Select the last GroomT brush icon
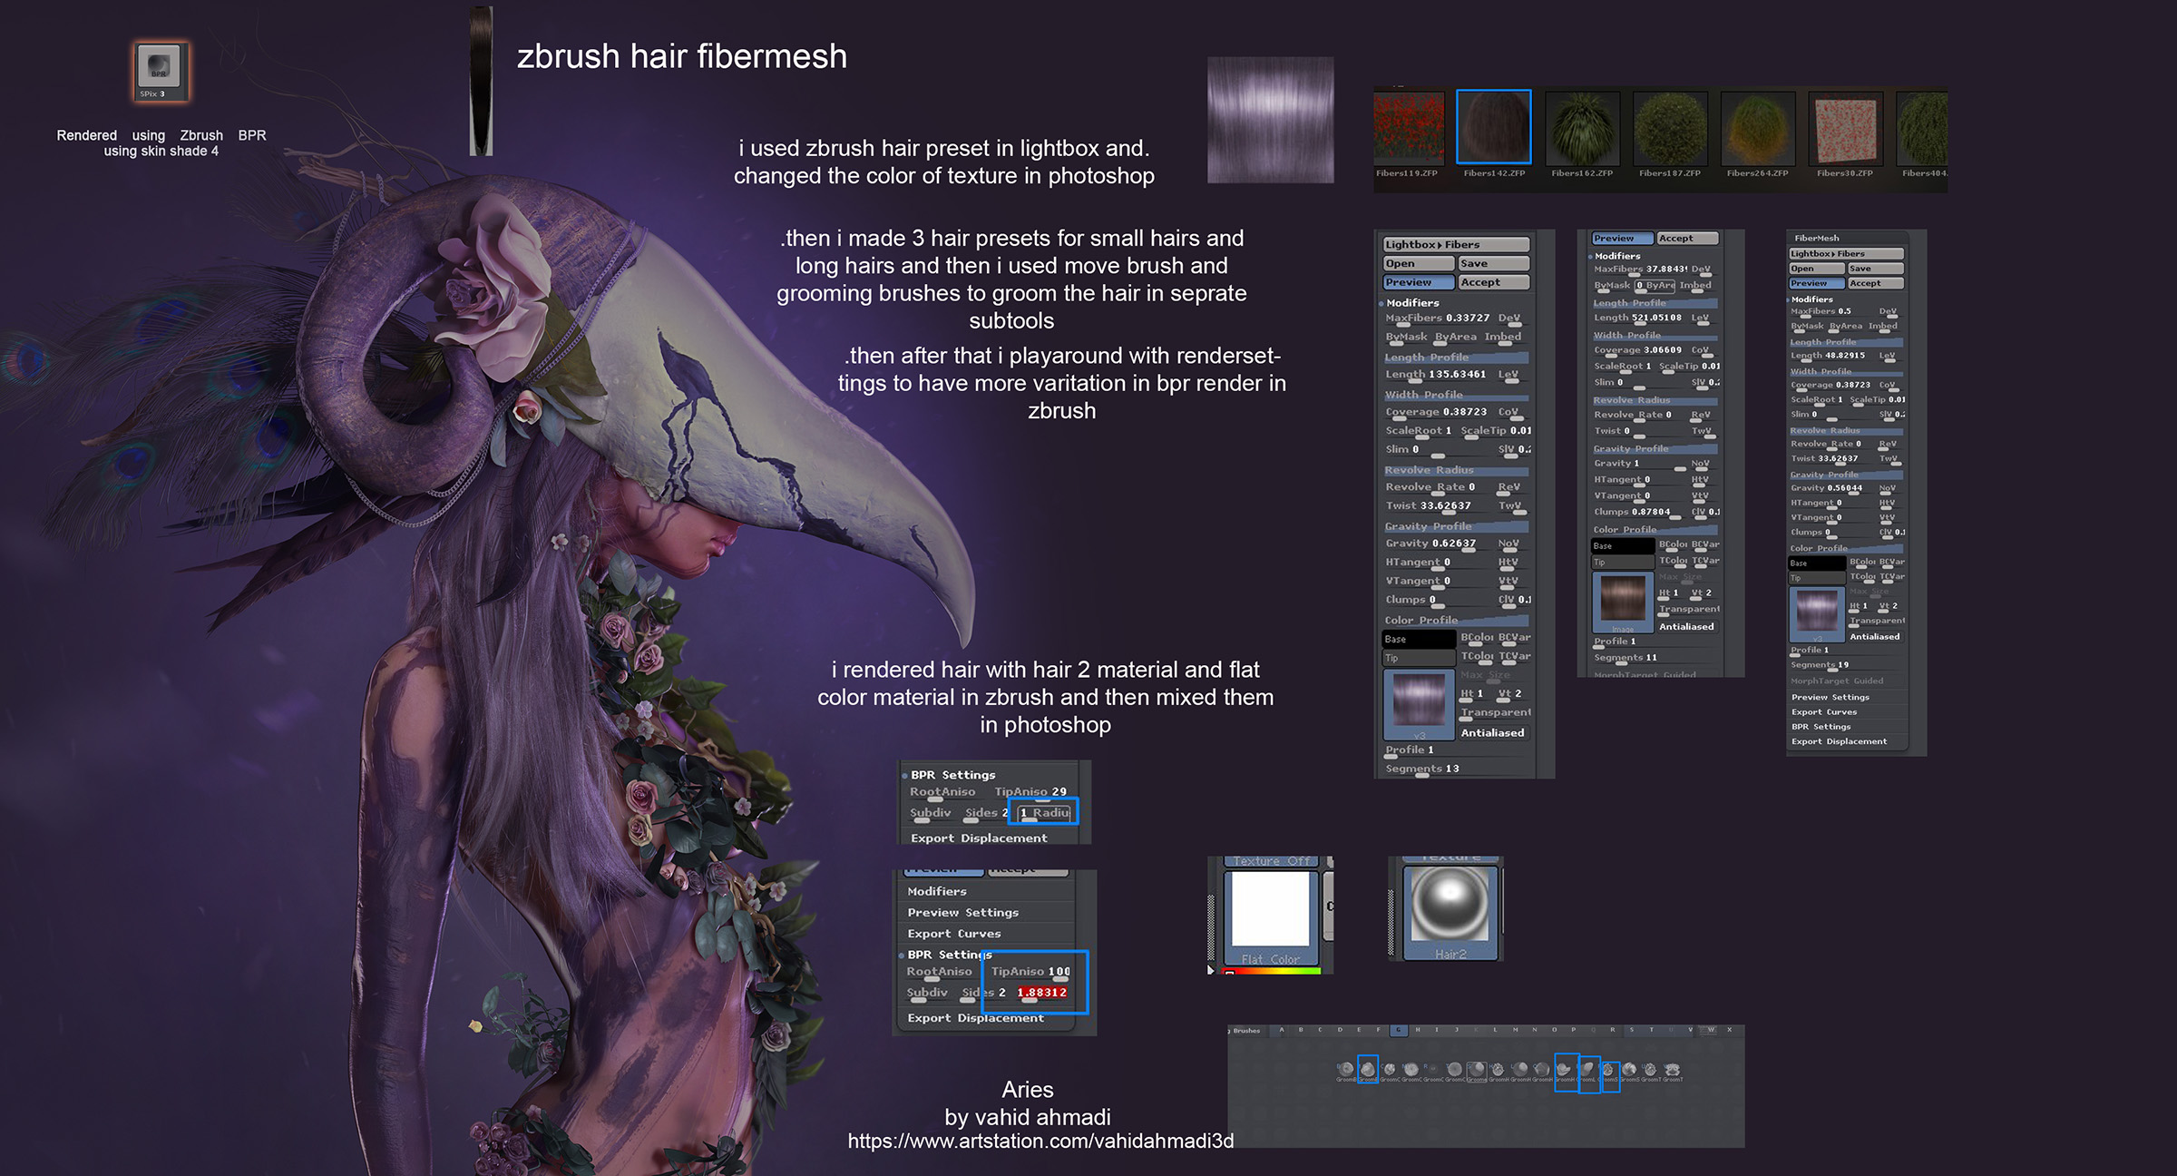Viewport: 2177px width, 1176px height. point(1673,1071)
